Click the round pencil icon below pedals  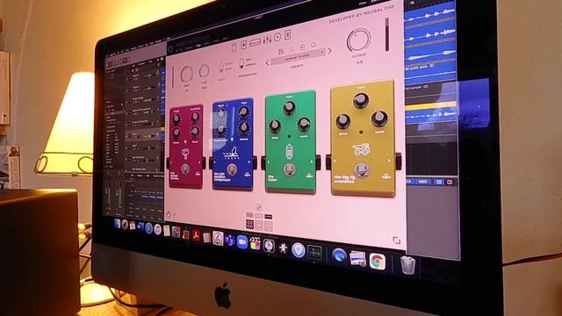258,207
